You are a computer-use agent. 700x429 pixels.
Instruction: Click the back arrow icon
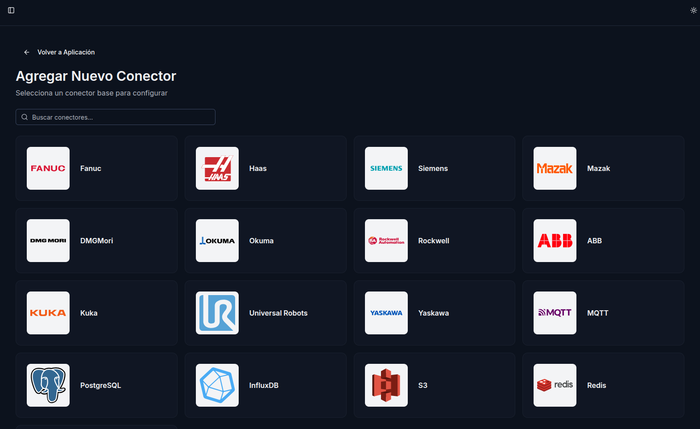[27, 52]
